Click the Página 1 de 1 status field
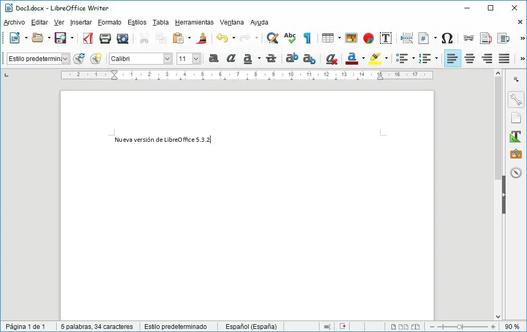The width and height of the screenshot is (527, 332). click(x=25, y=327)
